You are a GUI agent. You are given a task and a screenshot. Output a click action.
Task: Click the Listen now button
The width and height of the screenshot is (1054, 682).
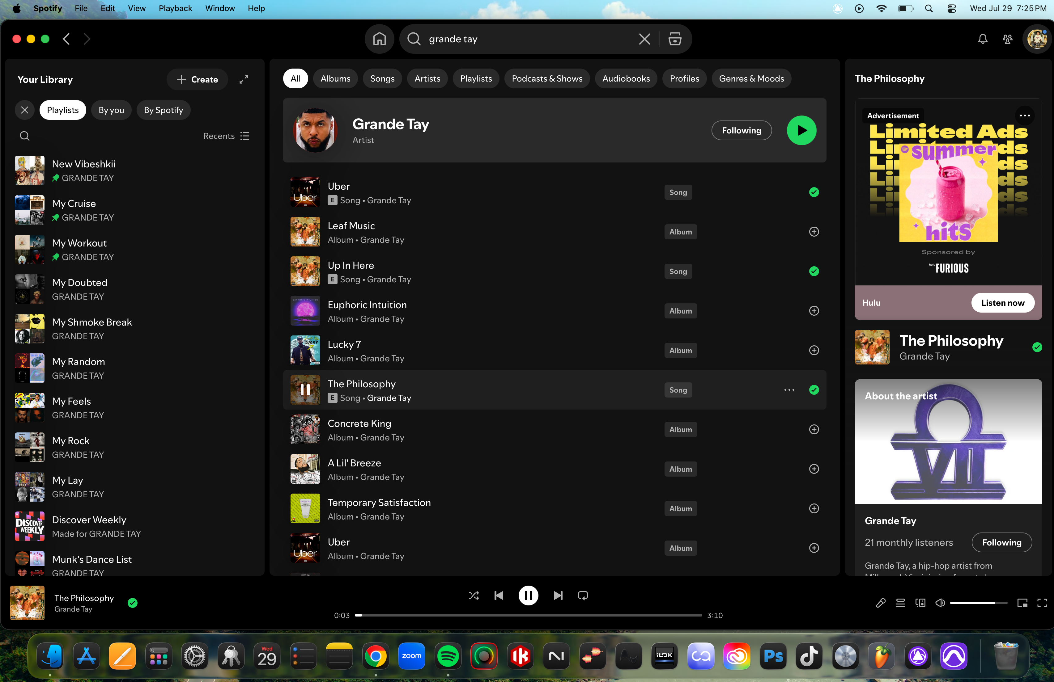coord(1003,303)
